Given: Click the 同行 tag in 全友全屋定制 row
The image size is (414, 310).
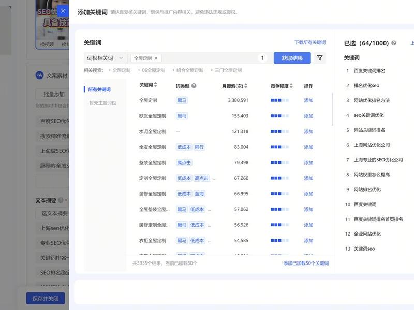Looking at the screenshot, I should tap(199, 147).
